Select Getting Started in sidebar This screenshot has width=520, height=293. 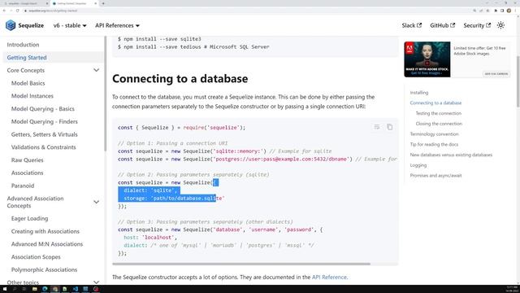27,58
